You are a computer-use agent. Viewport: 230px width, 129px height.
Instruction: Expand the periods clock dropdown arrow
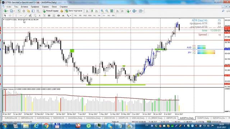click(x=137, y=11)
